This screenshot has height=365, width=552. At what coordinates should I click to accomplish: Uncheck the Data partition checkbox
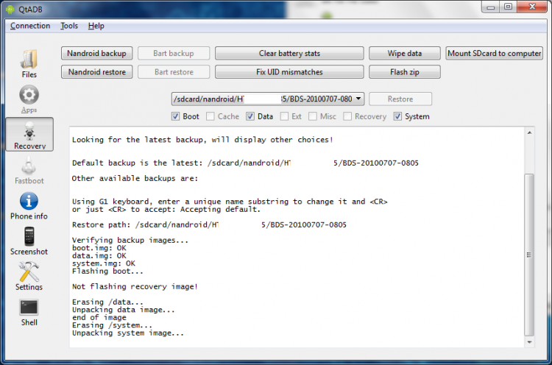click(x=250, y=116)
